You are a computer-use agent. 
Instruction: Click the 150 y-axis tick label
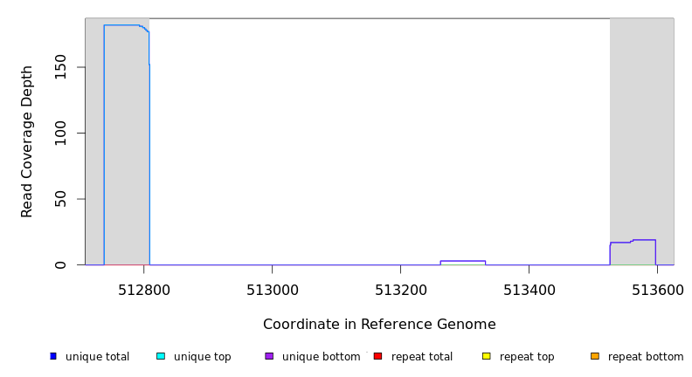click(60, 67)
